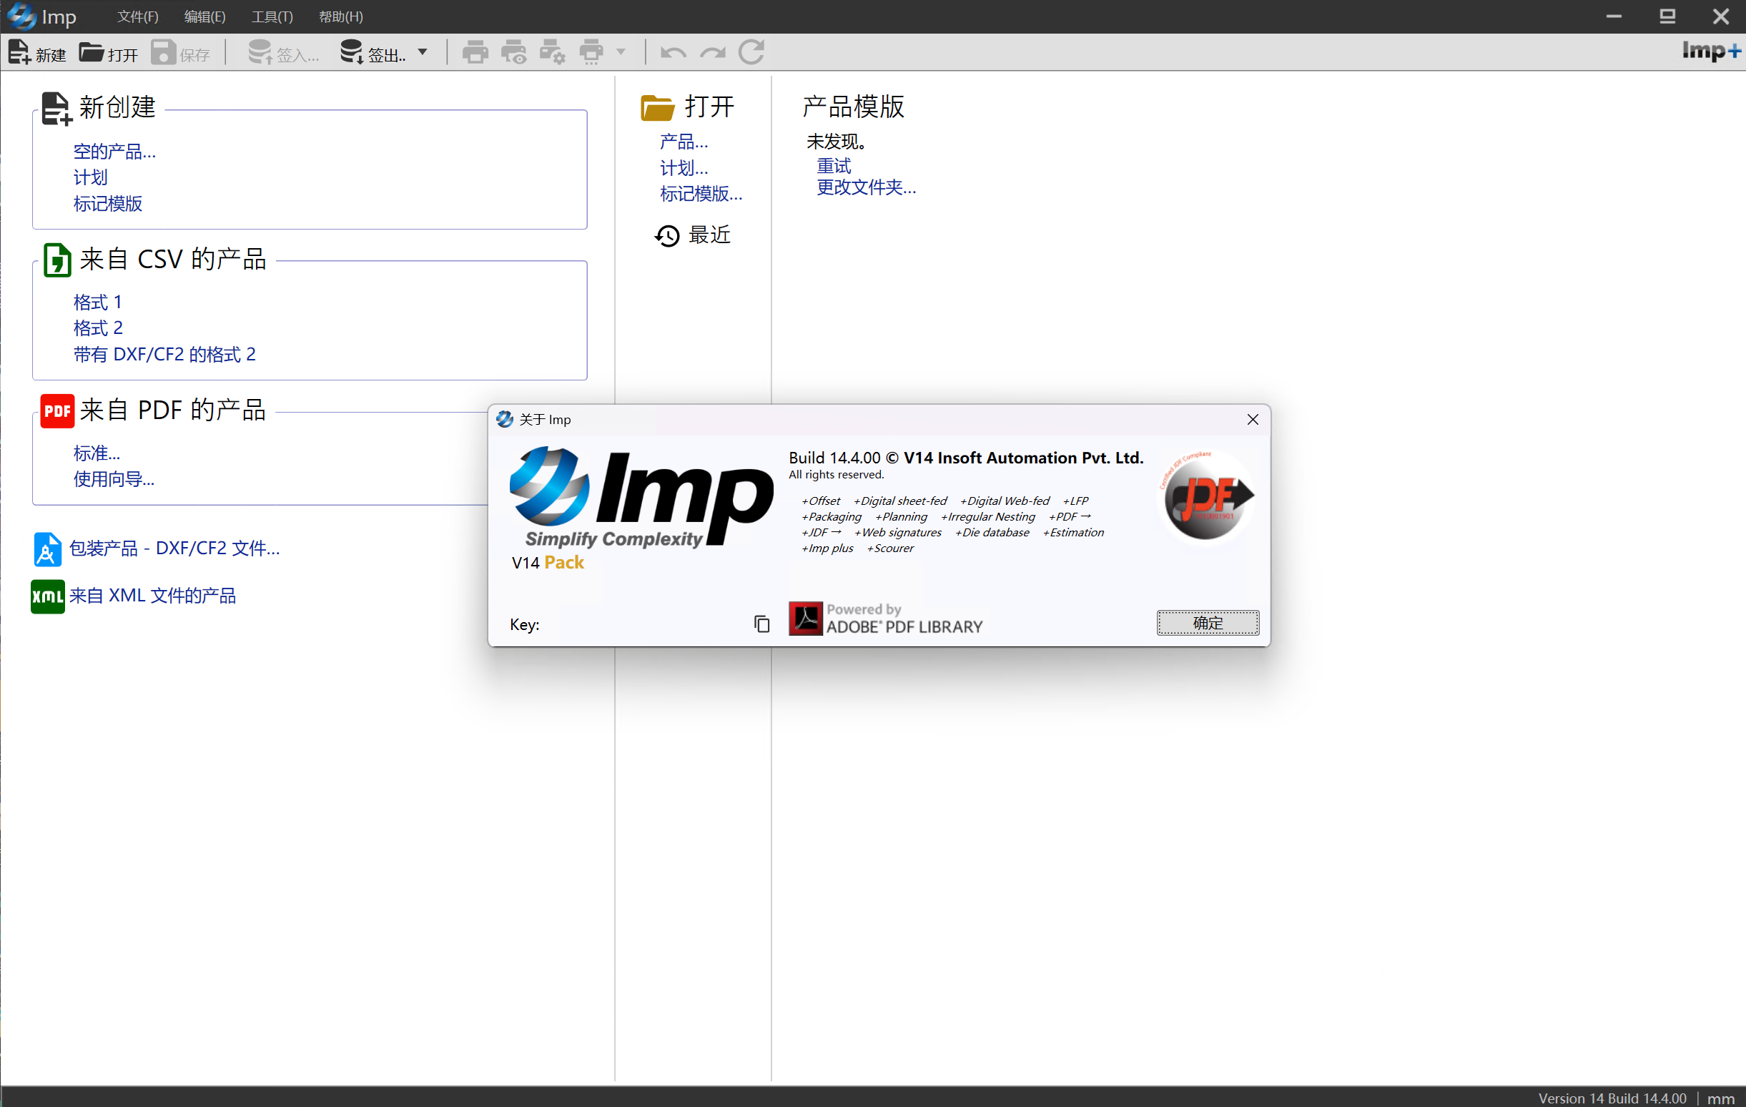This screenshot has height=1107, width=1746.
Task: Click the green CSV section icon
Action: 57,260
